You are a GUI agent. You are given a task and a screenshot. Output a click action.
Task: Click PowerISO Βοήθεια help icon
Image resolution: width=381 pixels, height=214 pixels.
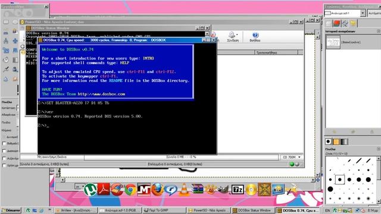(255, 37)
